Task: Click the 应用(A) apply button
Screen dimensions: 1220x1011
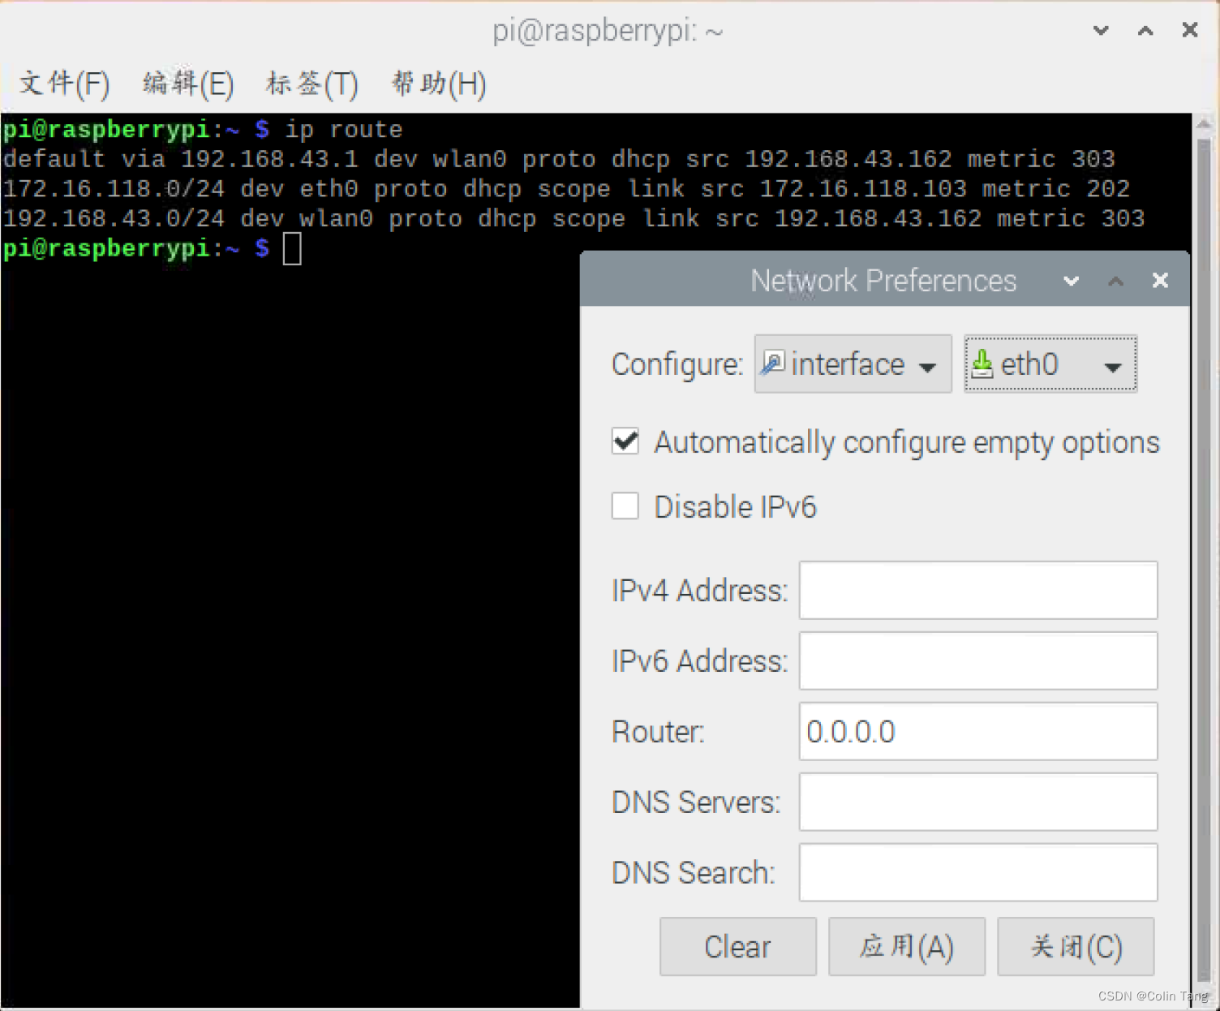Action: [907, 946]
